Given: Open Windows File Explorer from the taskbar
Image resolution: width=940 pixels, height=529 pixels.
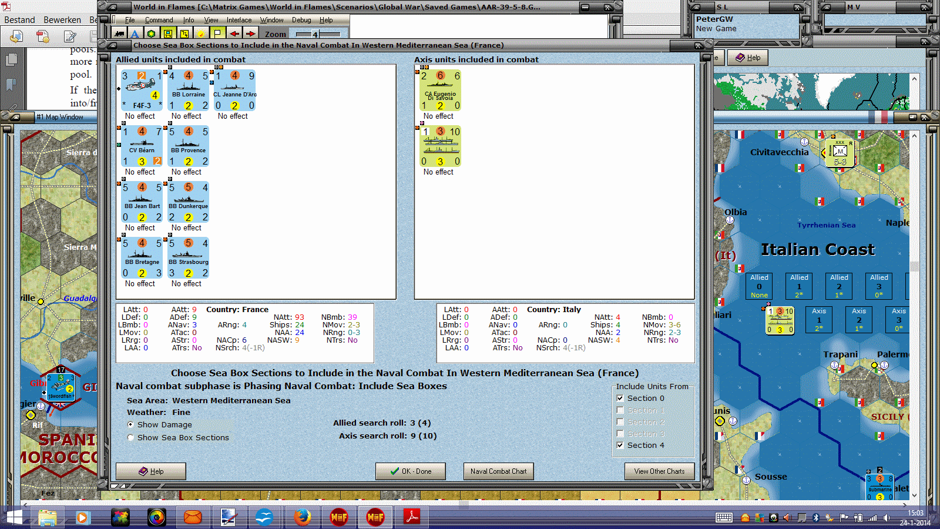Looking at the screenshot, I should pos(48,517).
